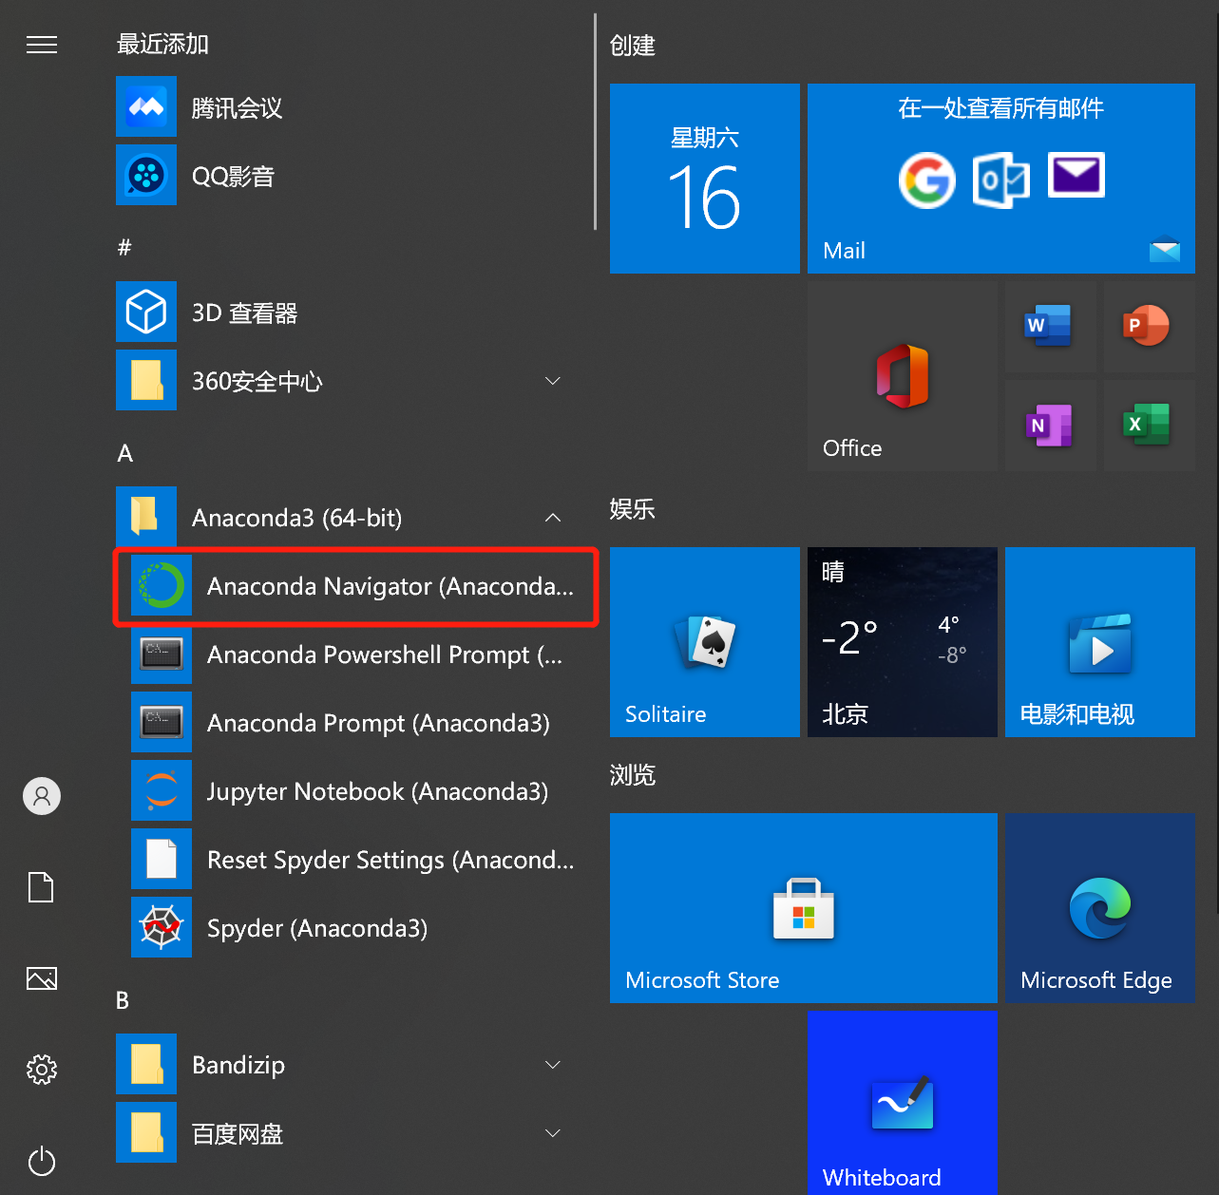1219x1195 pixels.
Task: Expand the 360安全中心 folder chevron
Action: click(x=553, y=381)
